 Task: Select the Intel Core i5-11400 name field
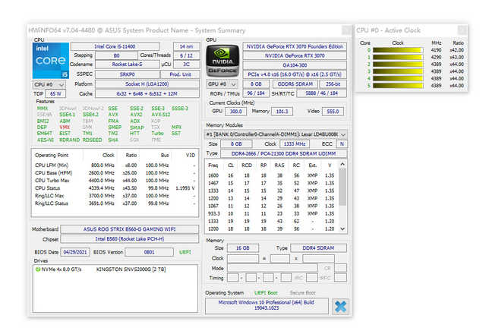click(115, 46)
